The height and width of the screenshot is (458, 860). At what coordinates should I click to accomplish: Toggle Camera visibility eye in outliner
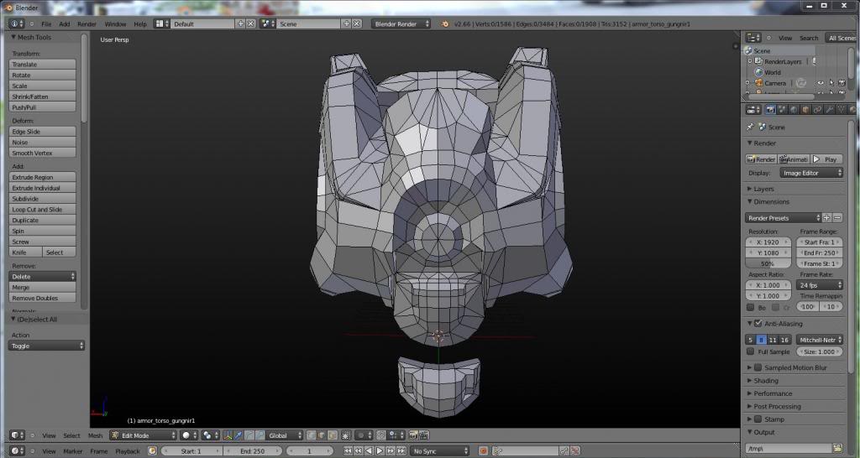click(x=821, y=83)
